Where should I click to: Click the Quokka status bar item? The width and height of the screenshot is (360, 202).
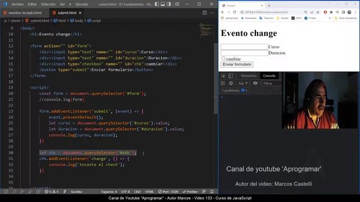point(76,192)
